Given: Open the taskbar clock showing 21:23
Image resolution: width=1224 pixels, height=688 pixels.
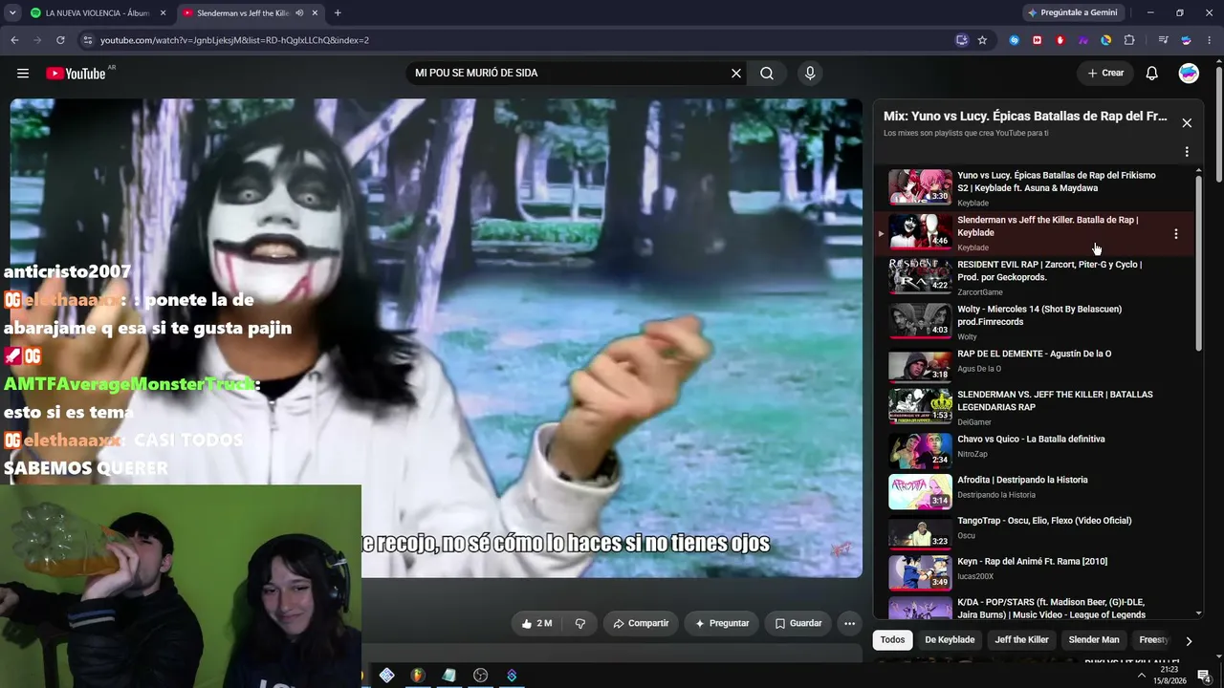Looking at the screenshot, I should point(1169,676).
